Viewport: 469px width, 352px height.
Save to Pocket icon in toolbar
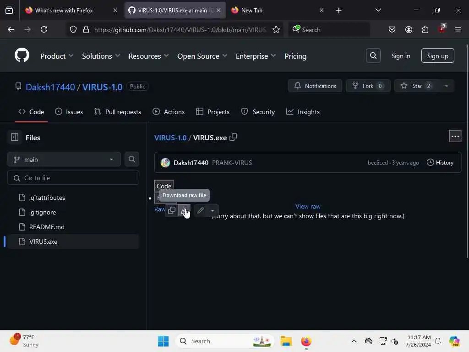click(392, 29)
